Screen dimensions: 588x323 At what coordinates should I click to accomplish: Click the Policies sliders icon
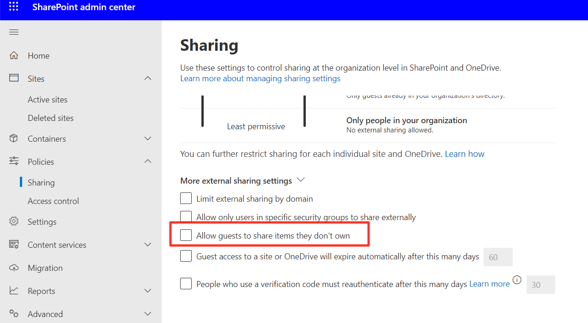(14, 161)
